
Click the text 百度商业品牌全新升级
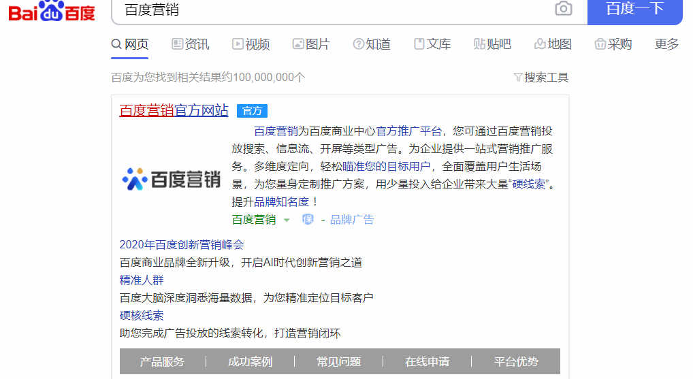[x=174, y=263]
